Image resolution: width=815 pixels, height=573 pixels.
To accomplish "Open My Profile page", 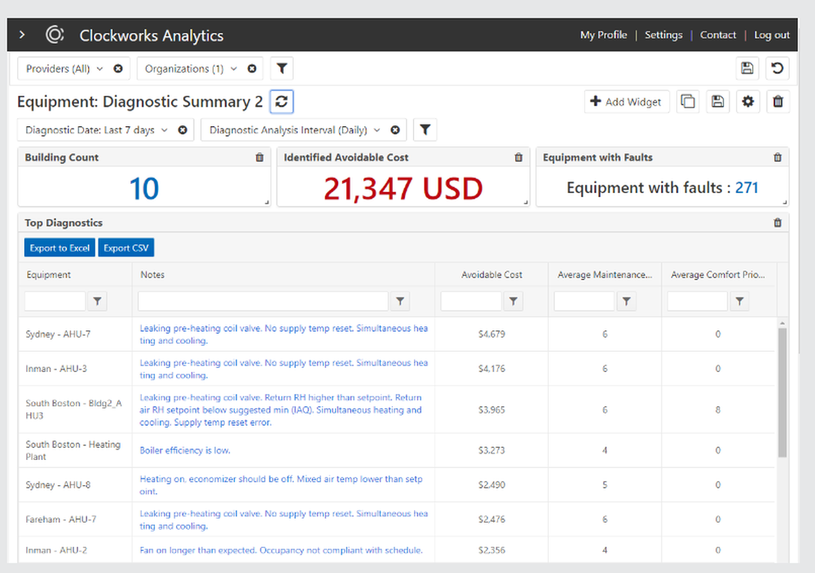I will tap(603, 35).
